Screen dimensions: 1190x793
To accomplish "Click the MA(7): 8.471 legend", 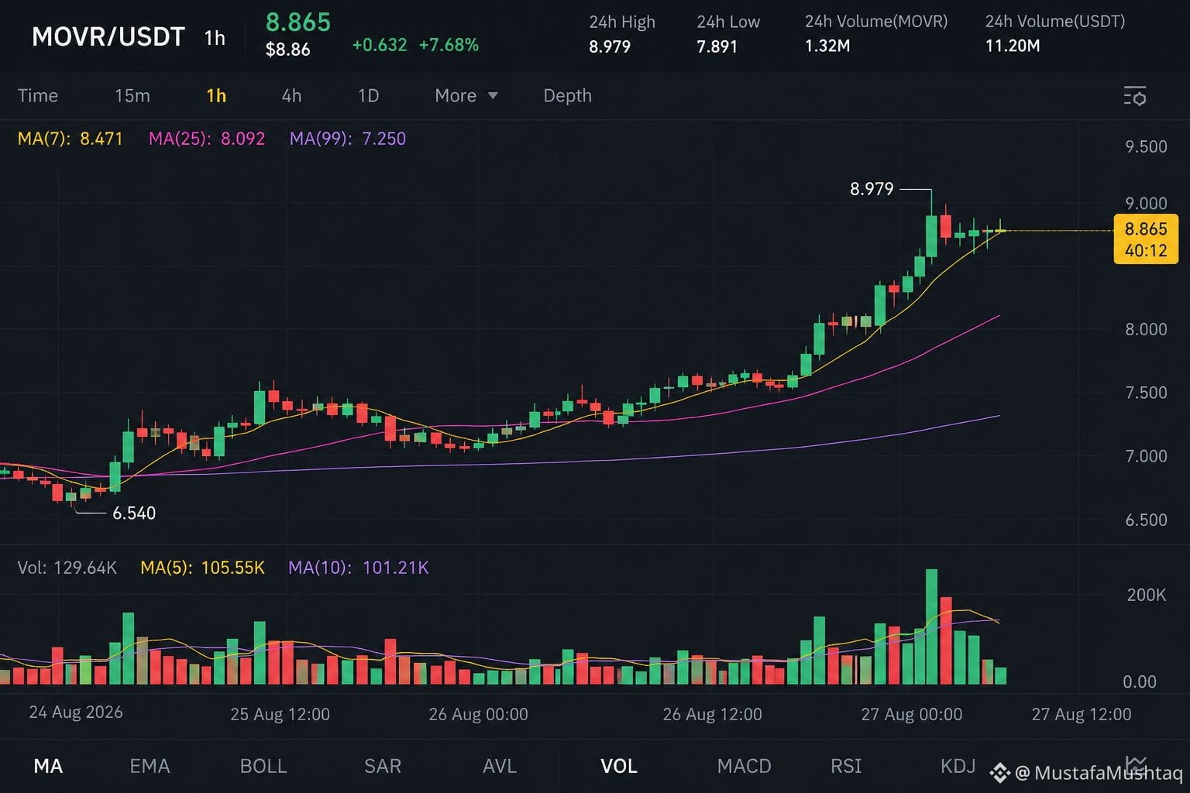I will pyautogui.click(x=71, y=139).
